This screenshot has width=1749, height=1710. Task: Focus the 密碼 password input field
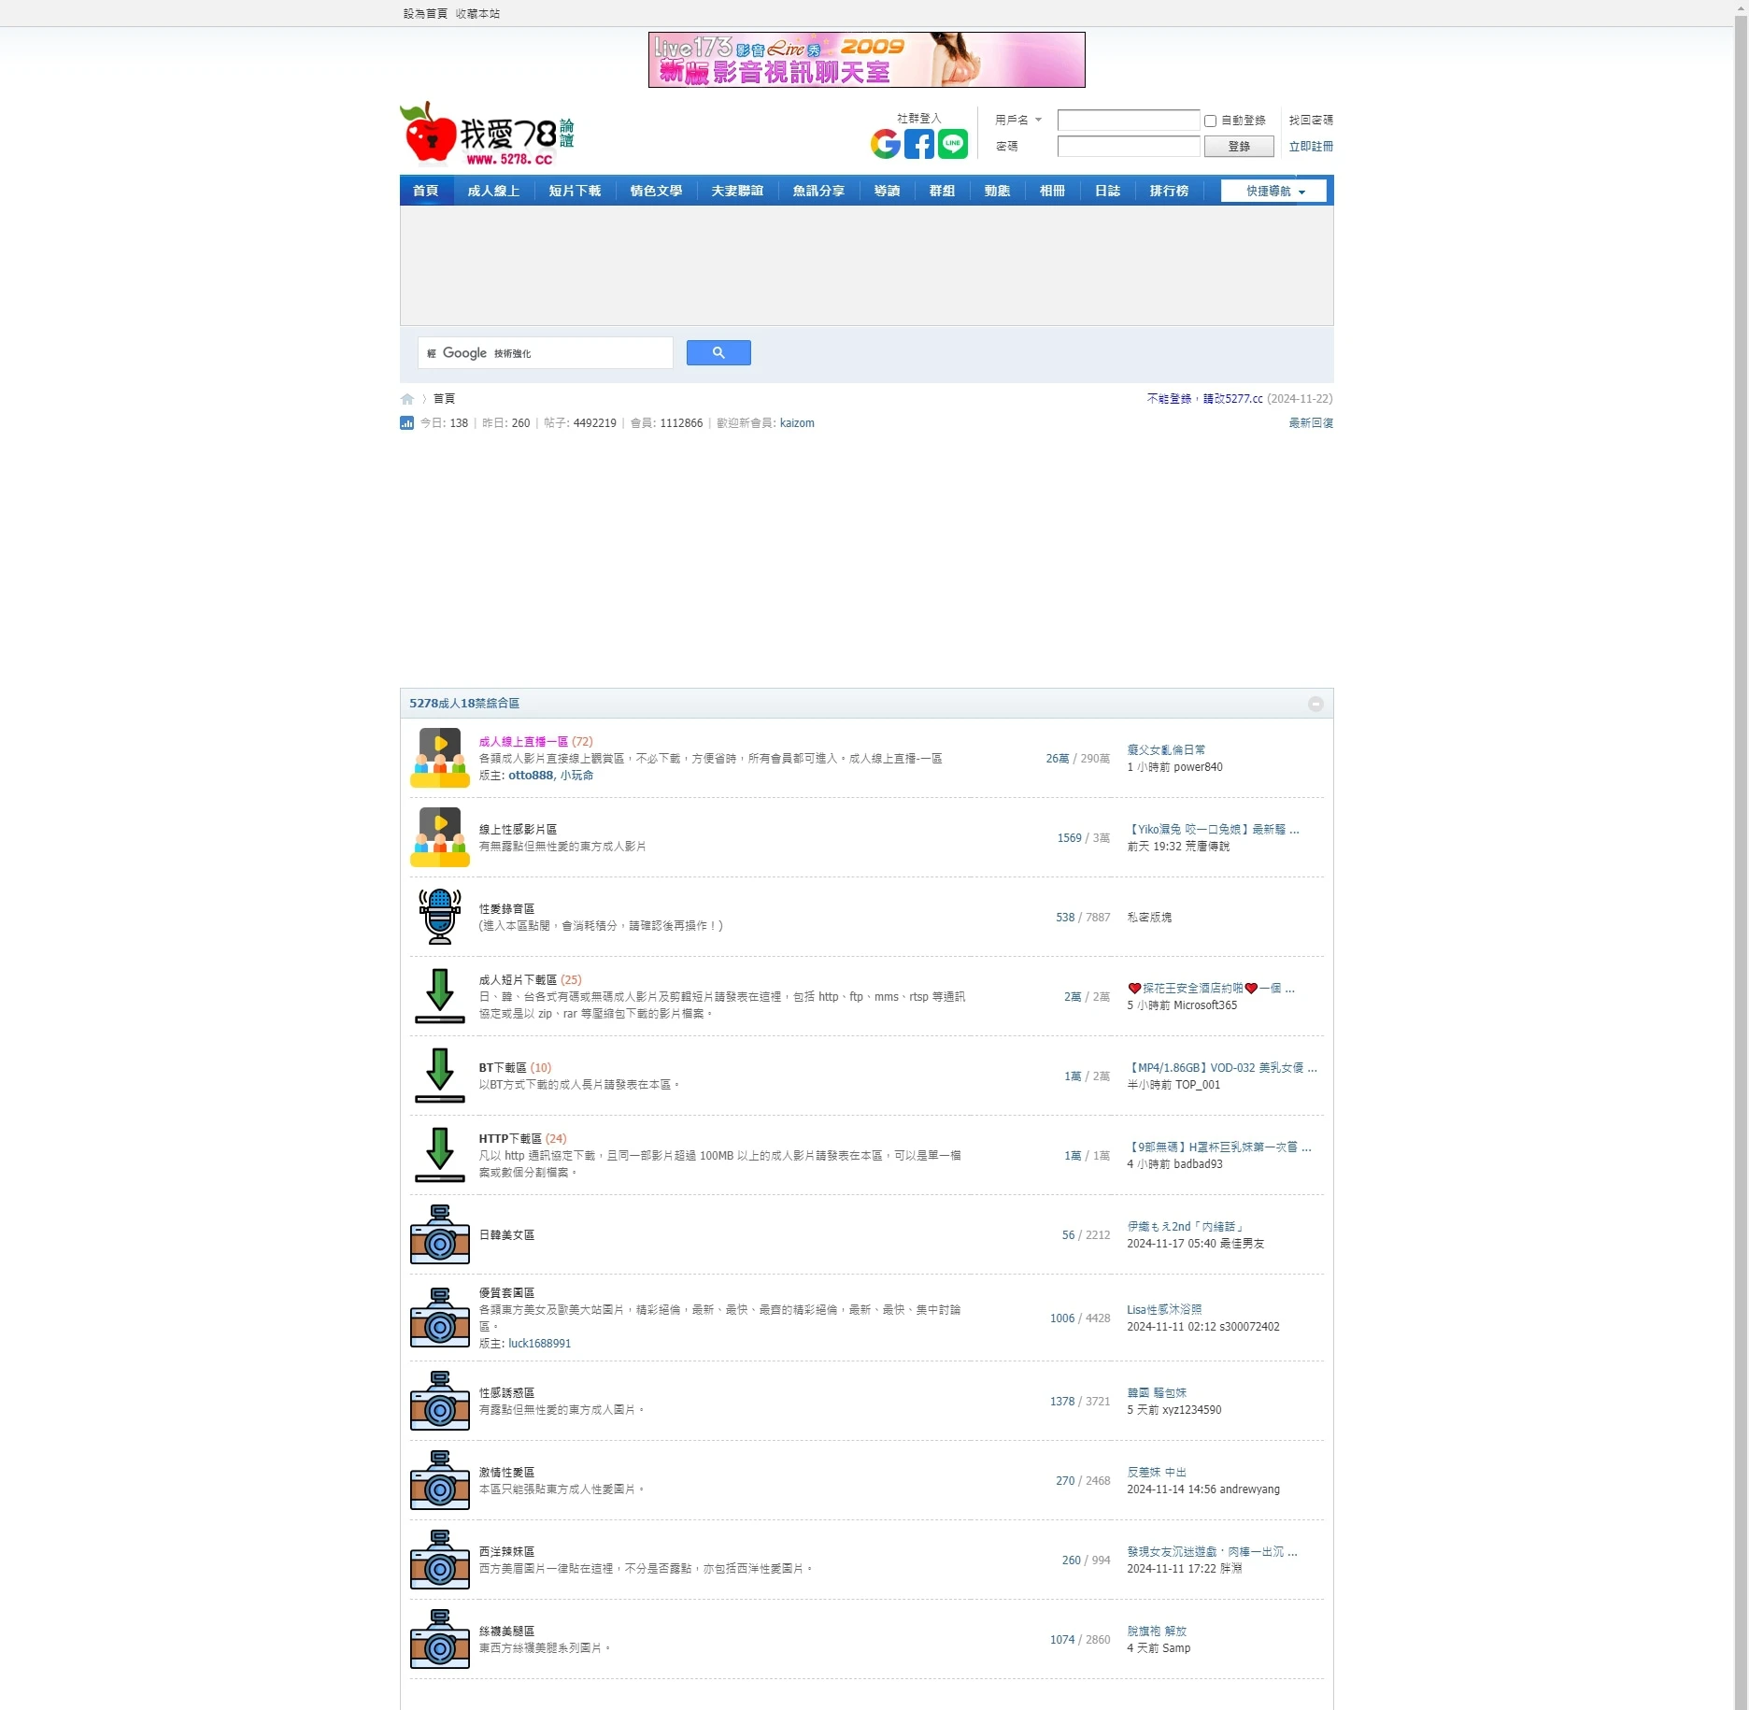1128,147
